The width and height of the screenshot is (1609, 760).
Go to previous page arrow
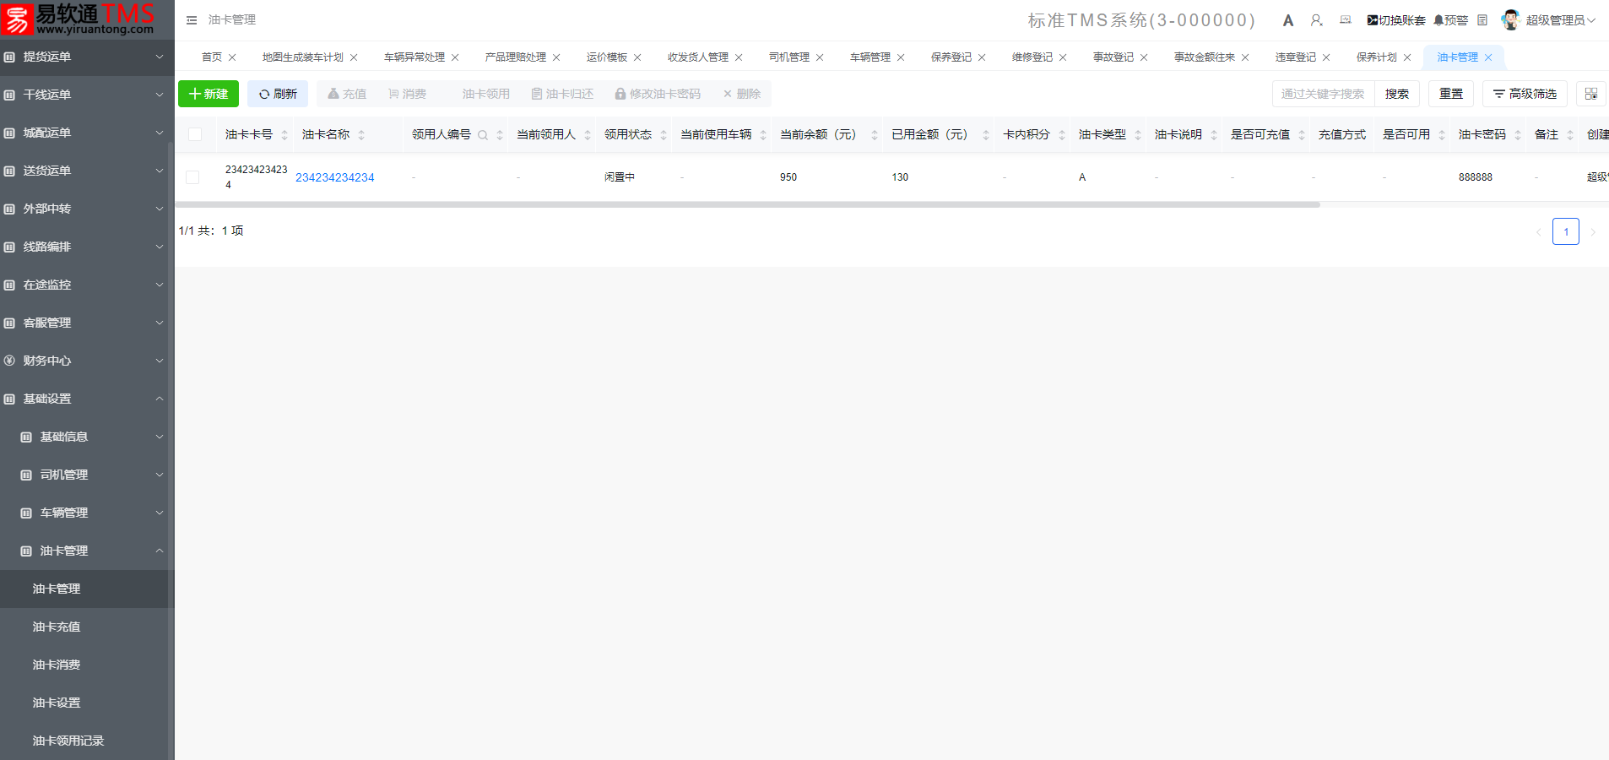pos(1539,231)
